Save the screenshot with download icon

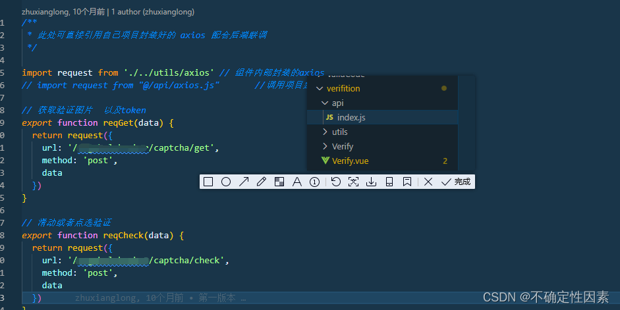point(372,182)
